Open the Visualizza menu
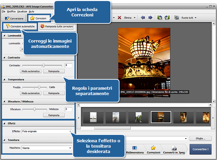 [22, 11]
